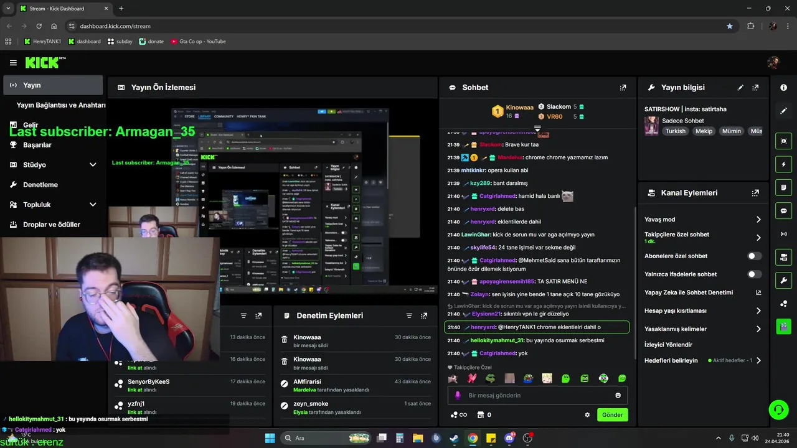Open Windows Start menu
The image size is (797, 448).
click(x=270, y=438)
